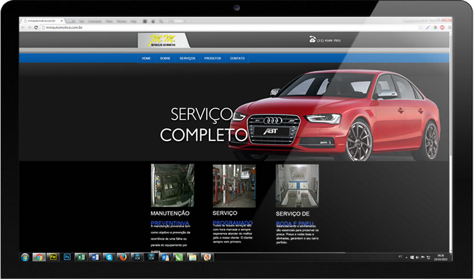Viewport: 474px width, 279px height.
Task: Click the wheel alignment bay thumbnail
Action: [297, 186]
